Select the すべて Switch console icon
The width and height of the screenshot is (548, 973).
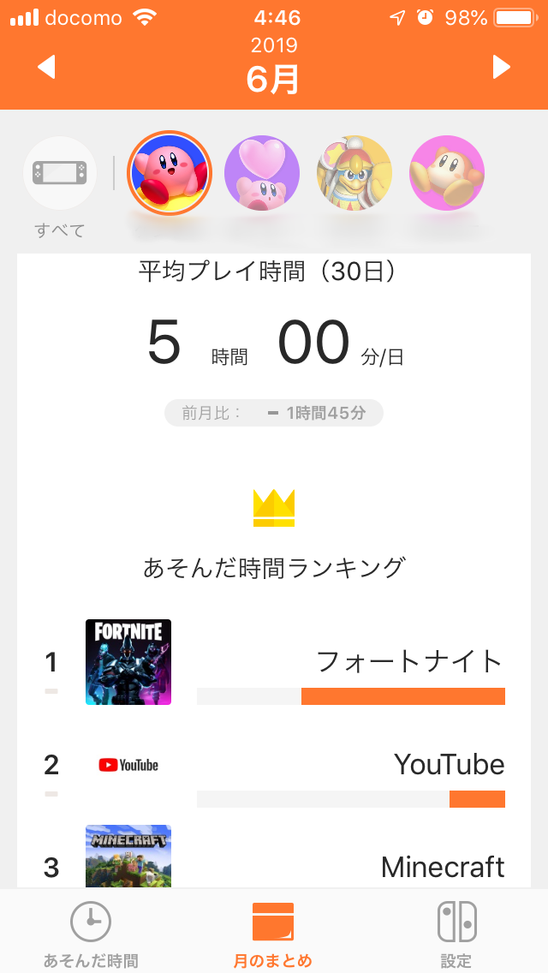[x=60, y=172]
